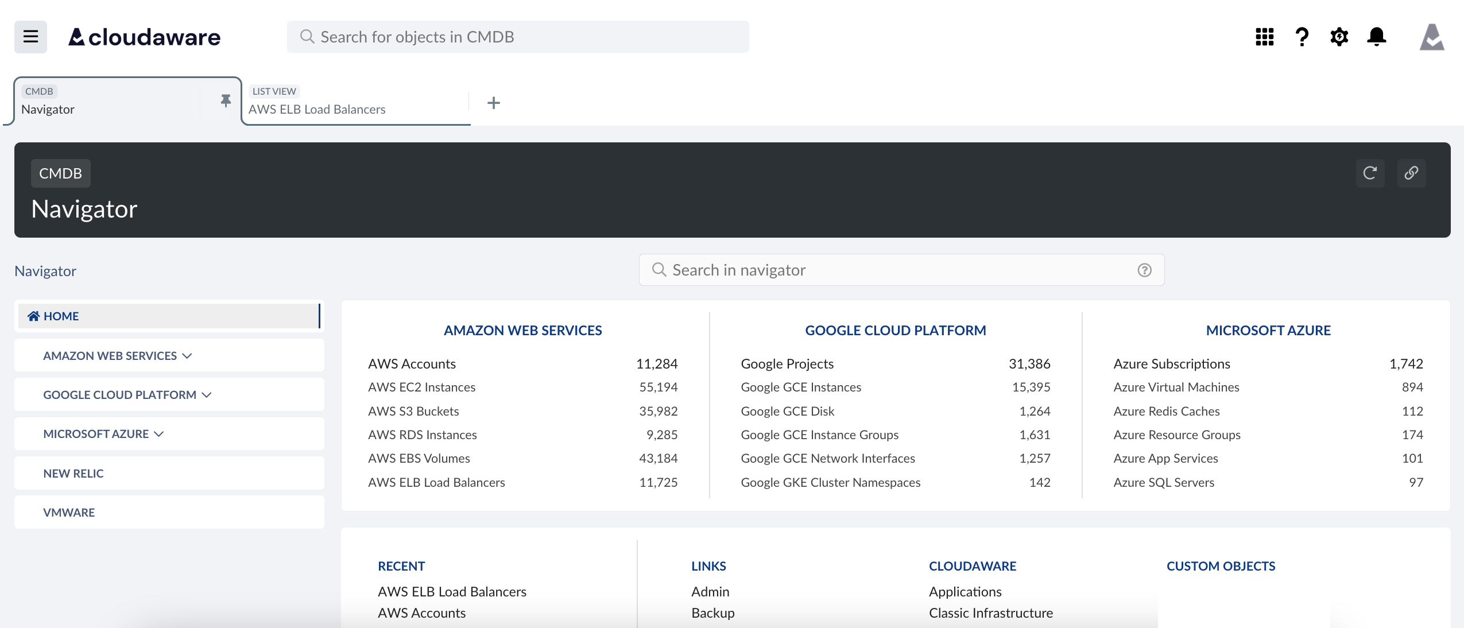Open AWS Accounts in the AWS card

coord(412,363)
